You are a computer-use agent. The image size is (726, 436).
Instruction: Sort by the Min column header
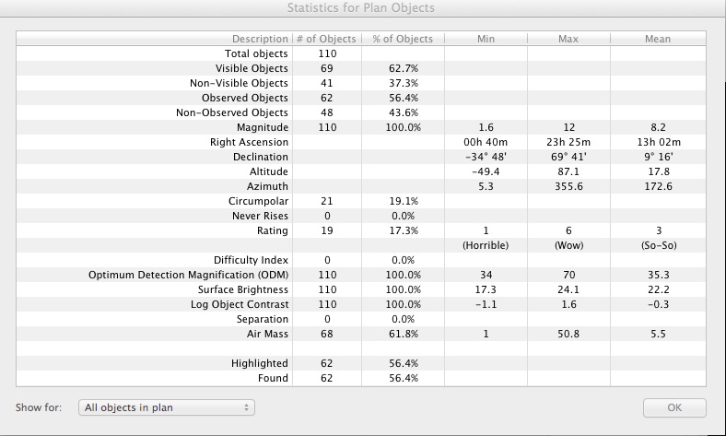pos(486,39)
